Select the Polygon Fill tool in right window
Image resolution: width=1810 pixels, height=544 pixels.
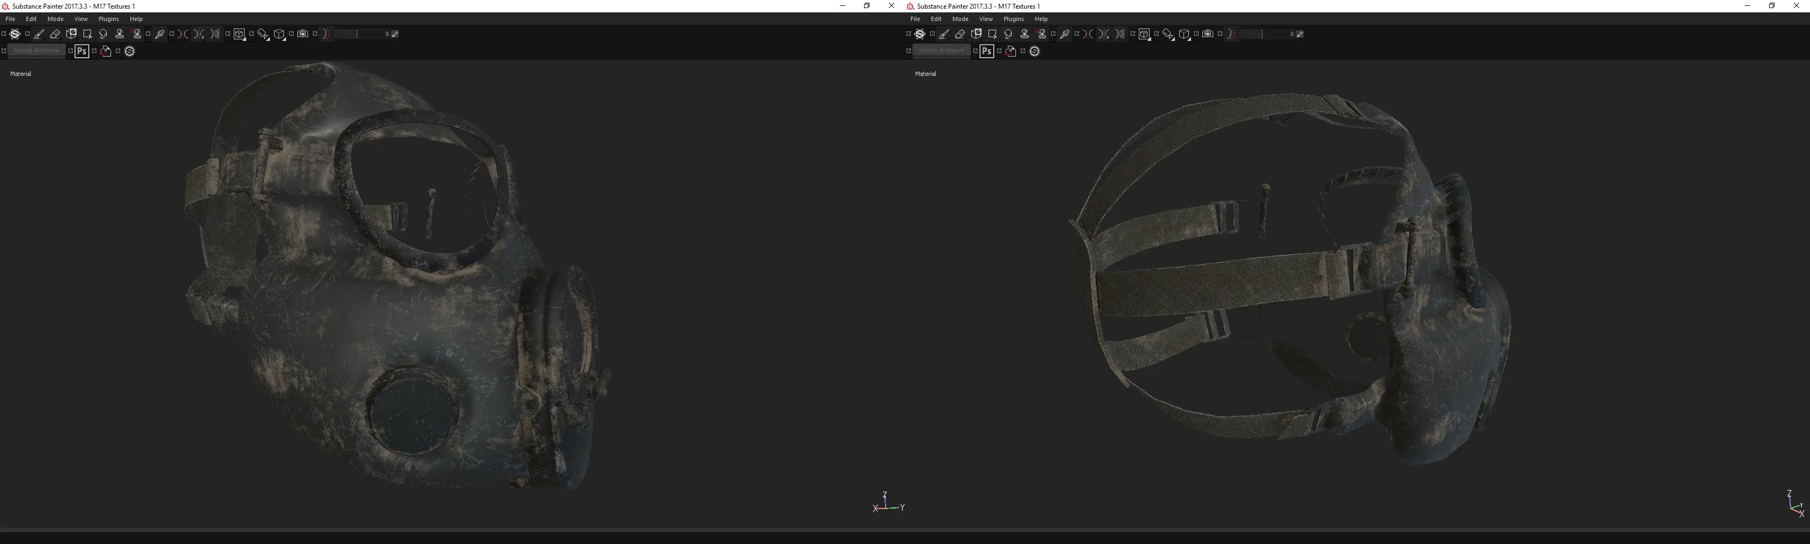pos(992,34)
